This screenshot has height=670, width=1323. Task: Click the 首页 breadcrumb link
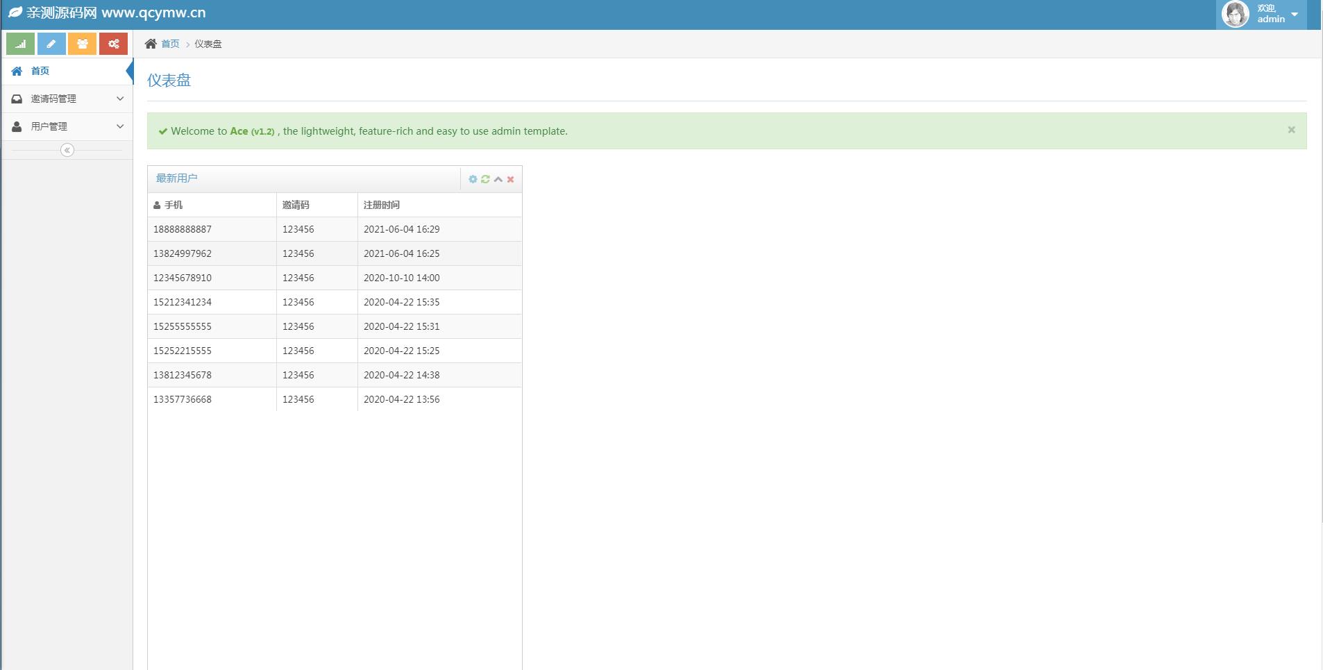[x=170, y=44]
